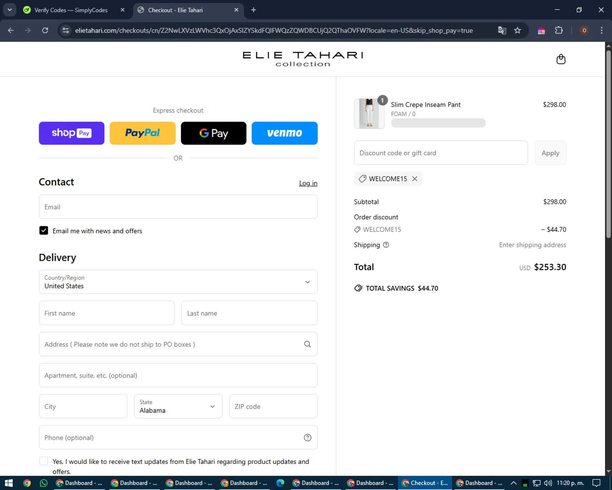Open the browser extensions puzzle icon
The image size is (612, 490).
(559, 31)
